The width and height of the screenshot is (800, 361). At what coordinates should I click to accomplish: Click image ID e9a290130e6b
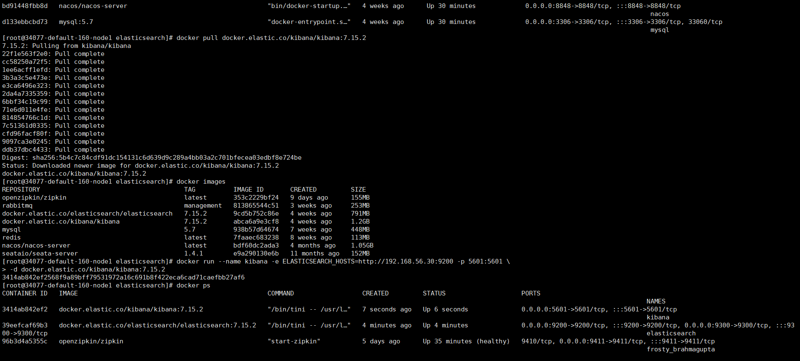(256, 253)
